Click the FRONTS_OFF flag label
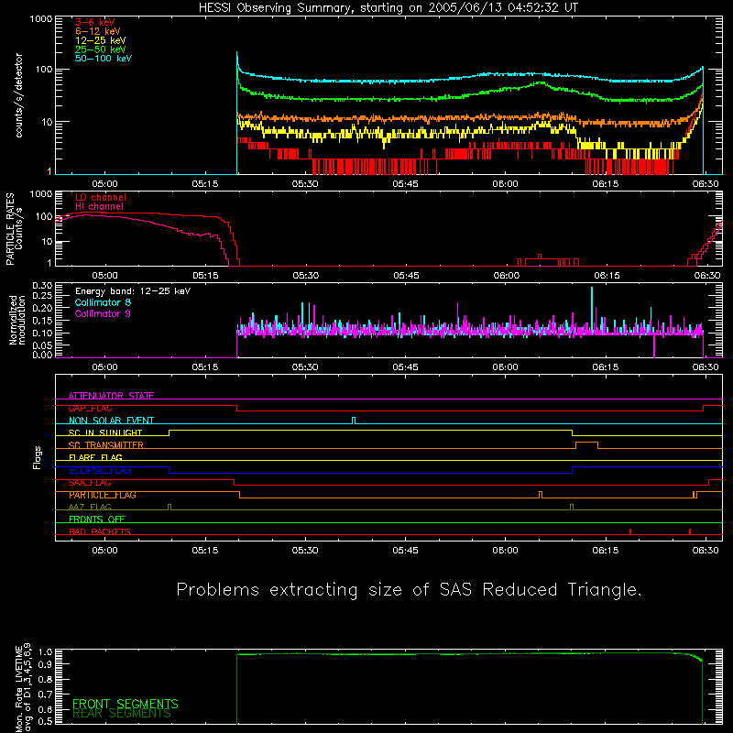Image resolution: width=733 pixels, height=733 pixels. point(97,520)
